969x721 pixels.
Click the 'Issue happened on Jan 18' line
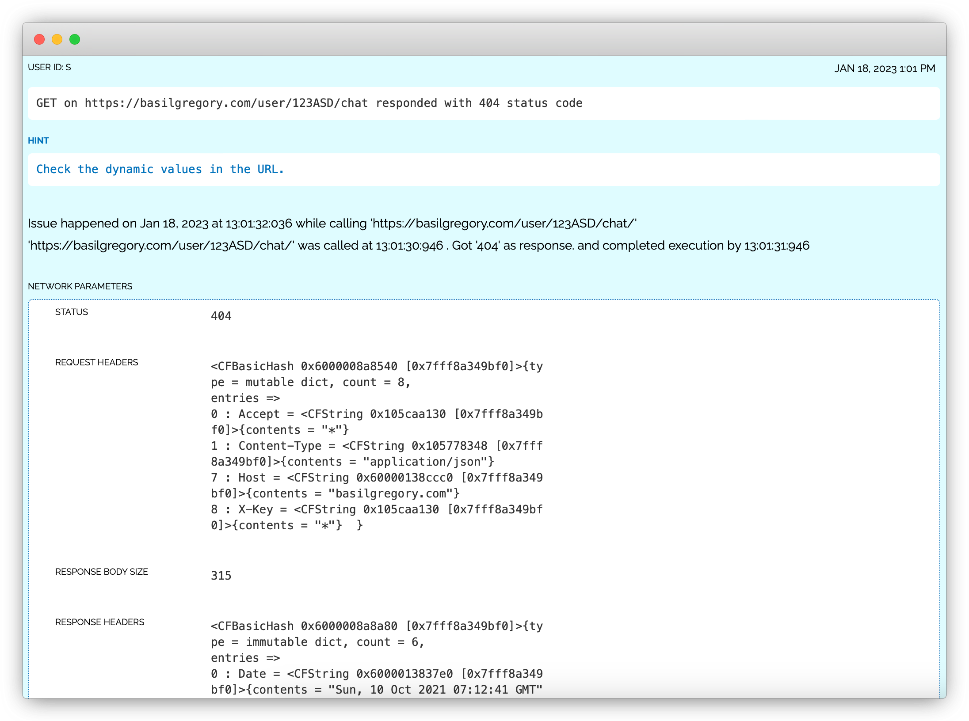click(x=332, y=223)
